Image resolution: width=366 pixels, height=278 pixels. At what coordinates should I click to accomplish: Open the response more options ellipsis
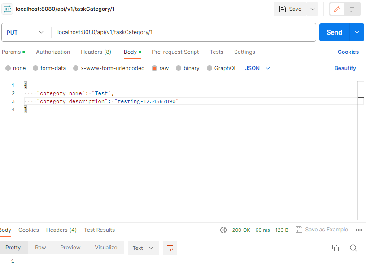click(x=358, y=230)
